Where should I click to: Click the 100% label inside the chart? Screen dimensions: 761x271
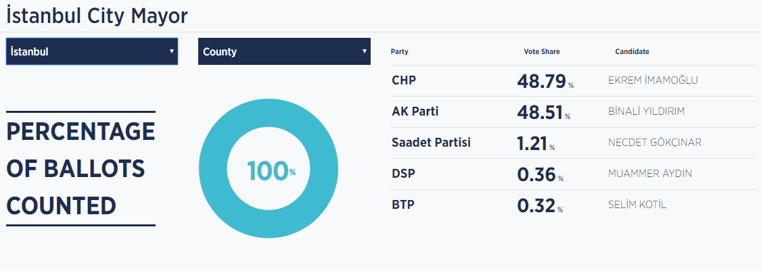(271, 171)
